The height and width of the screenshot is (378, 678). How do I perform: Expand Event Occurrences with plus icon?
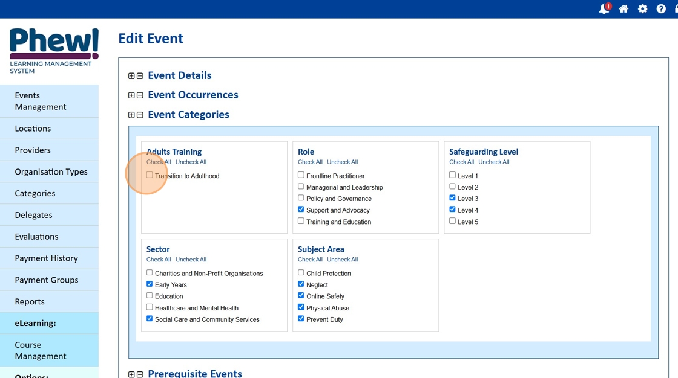131,95
